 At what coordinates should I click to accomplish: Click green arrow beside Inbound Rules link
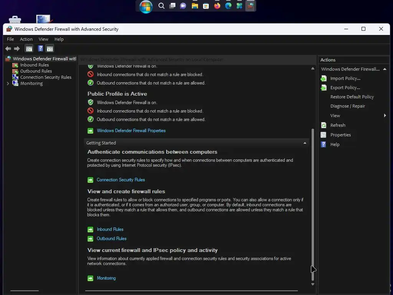90,229
